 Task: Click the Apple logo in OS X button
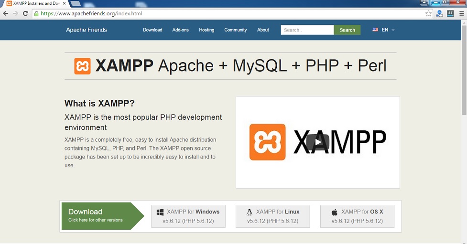(335, 212)
